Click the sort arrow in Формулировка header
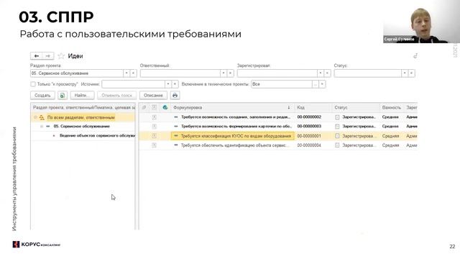The image size is (460, 259). tap(289, 107)
